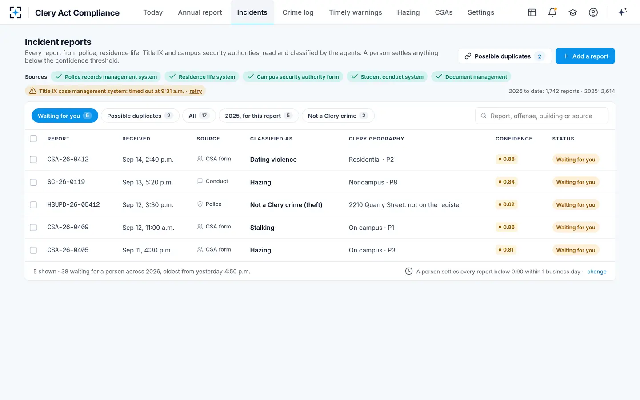Image resolution: width=640 pixels, height=400 pixels.
Task: Open the user account icon
Action: click(x=593, y=12)
